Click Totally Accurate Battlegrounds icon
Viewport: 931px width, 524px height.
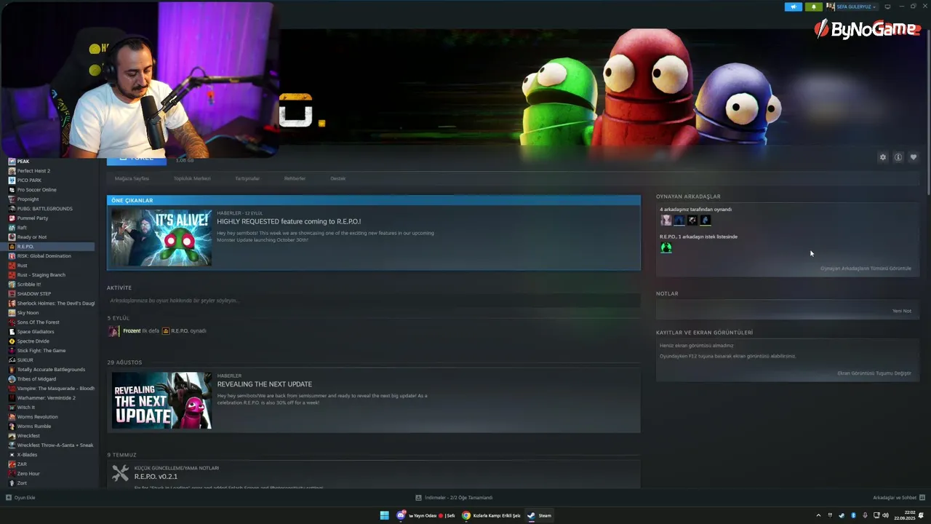tap(12, 370)
